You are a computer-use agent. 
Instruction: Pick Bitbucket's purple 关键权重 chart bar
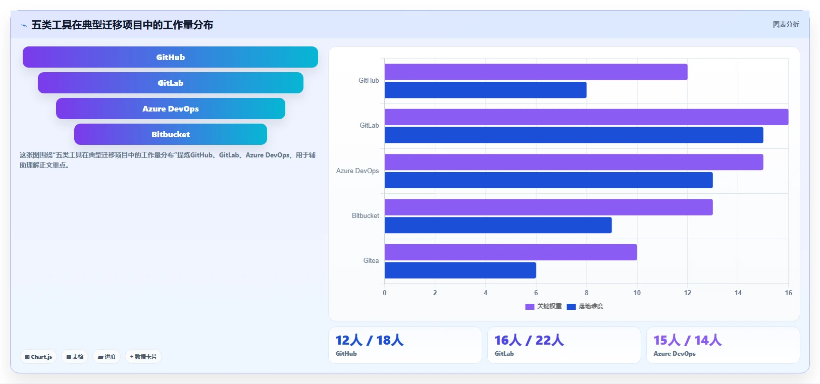[x=548, y=207]
